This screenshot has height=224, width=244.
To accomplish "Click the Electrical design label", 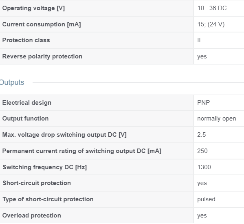I will point(27,103).
